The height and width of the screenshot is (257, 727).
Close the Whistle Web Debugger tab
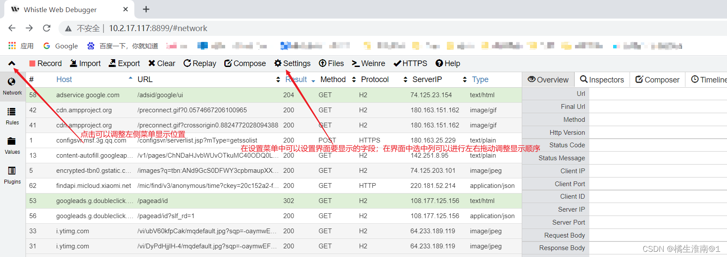[126, 9]
